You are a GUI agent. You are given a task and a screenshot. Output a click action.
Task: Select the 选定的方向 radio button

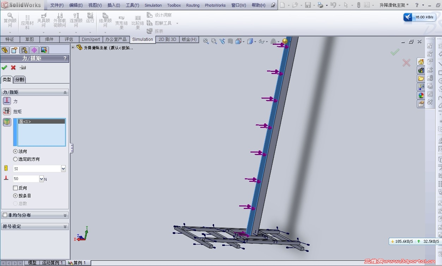pos(15,159)
